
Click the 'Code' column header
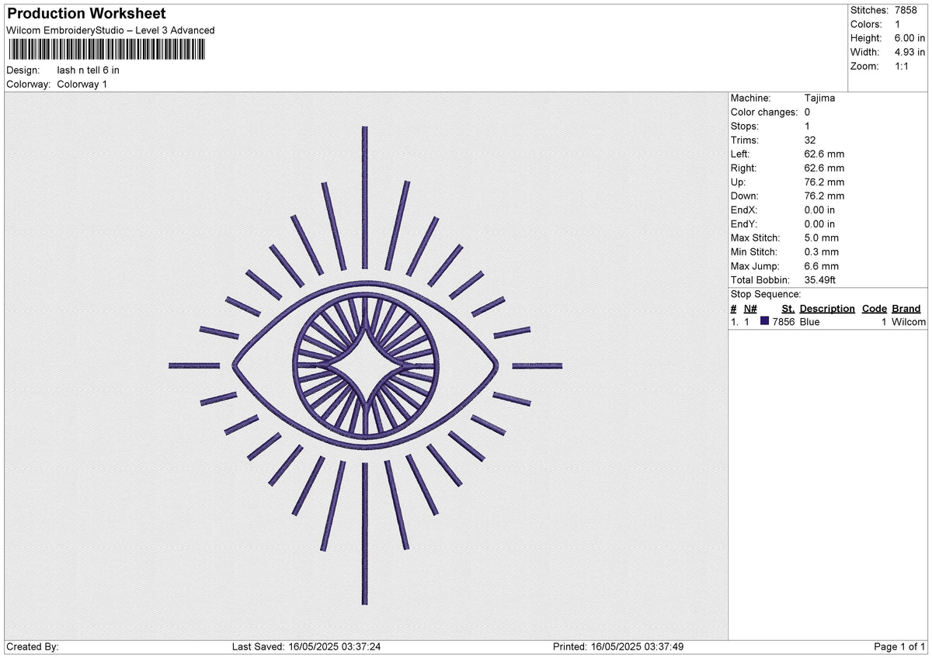[875, 308]
